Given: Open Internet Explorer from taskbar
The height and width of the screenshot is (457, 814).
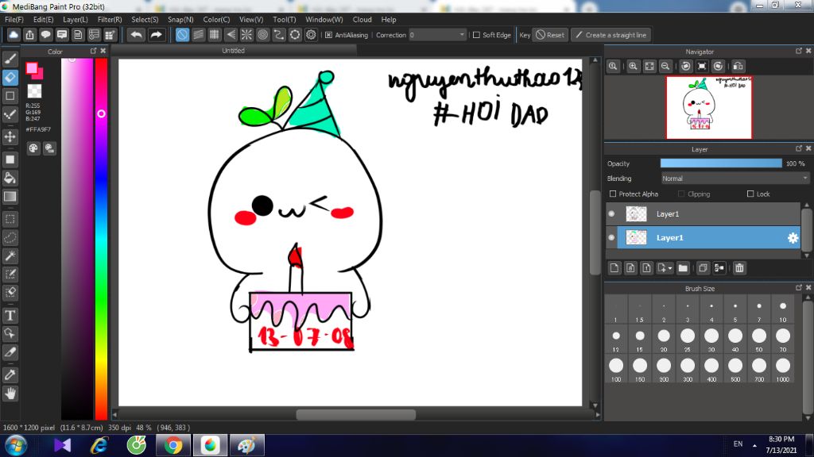Looking at the screenshot, I should [x=99, y=445].
